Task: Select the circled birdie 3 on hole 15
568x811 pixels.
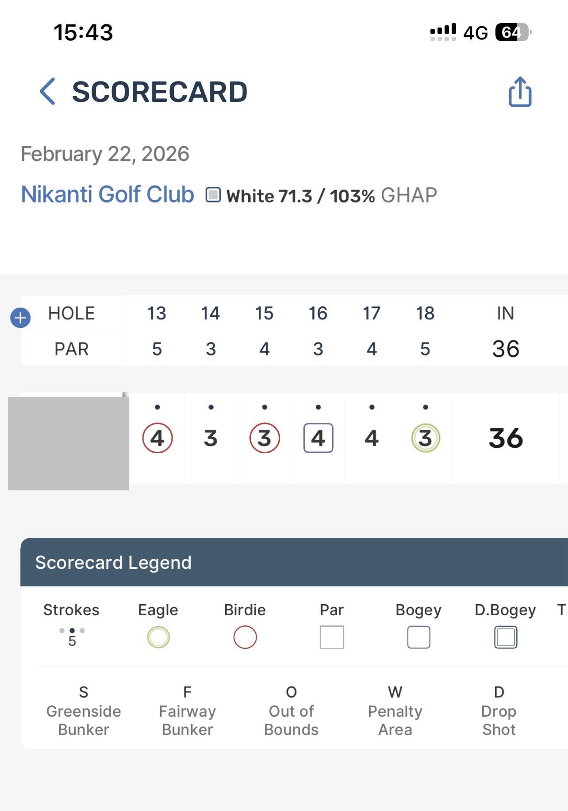Action: 265,438
